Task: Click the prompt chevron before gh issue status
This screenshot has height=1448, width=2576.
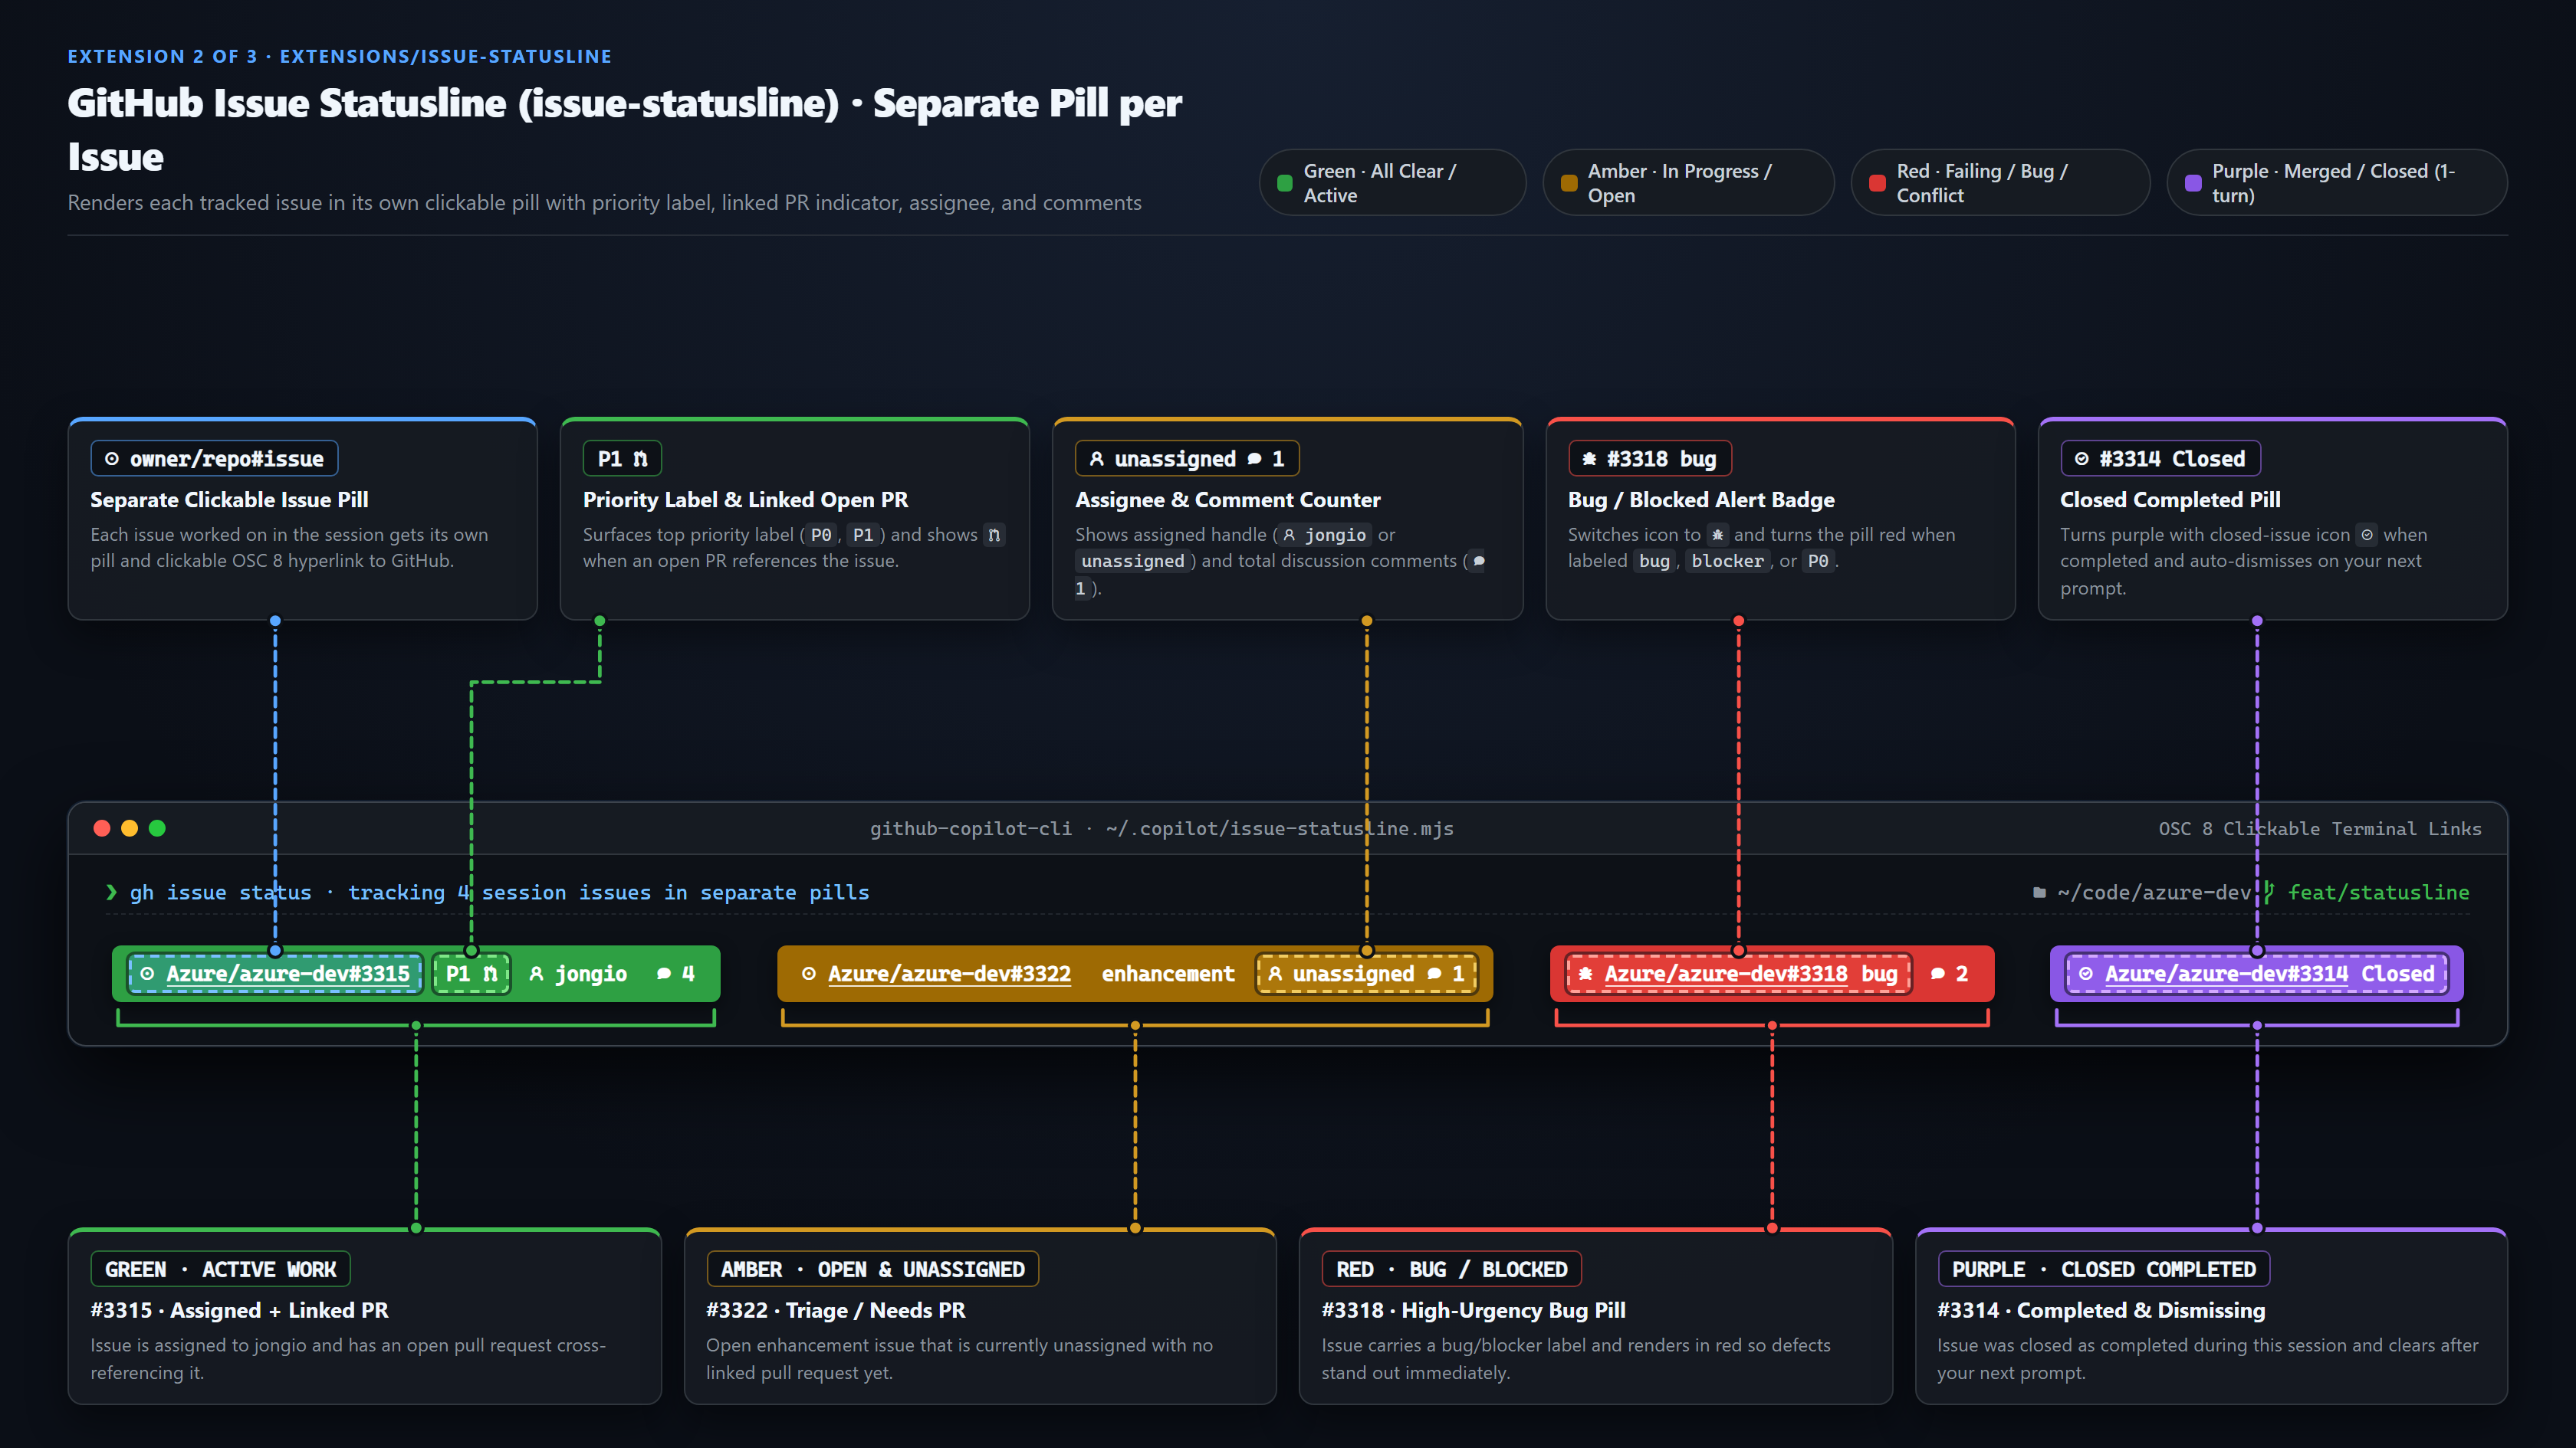Action: pyautogui.click(x=111, y=893)
